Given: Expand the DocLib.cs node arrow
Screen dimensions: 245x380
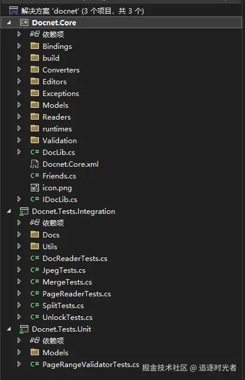Looking at the screenshot, I should (x=19, y=152).
